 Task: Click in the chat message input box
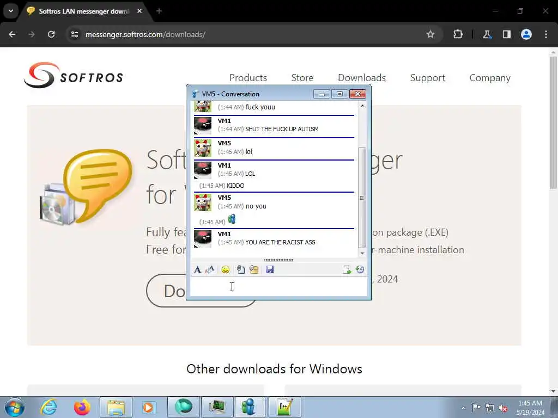(278, 286)
